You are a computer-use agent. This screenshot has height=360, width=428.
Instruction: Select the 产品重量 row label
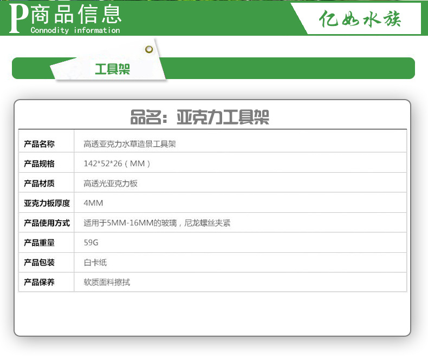[x=39, y=243]
